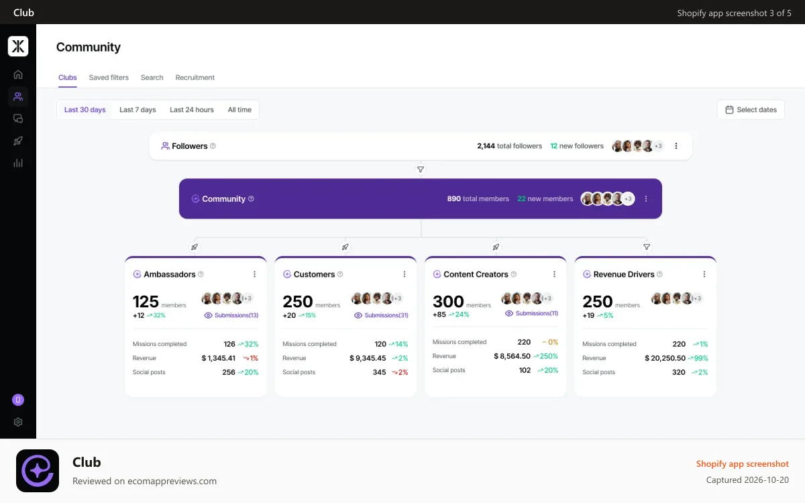
Task: Click the Followers avatar group
Action: click(x=638, y=146)
